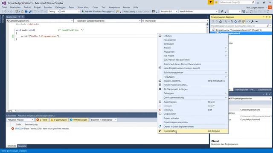The width and height of the screenshot is (273, 153).
Task: Choose Als Startprojekt festlegen
Action: coord(193,89)
